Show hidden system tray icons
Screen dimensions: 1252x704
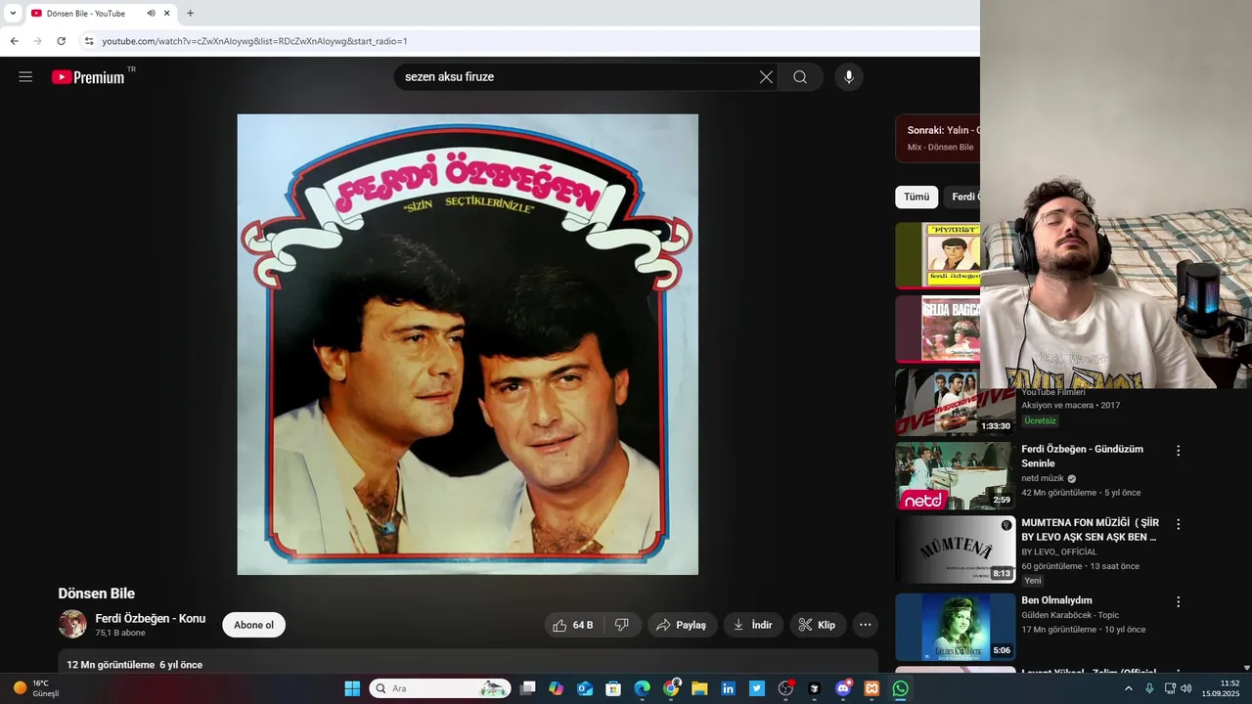pyautogui.click(x=1128, y=688)
